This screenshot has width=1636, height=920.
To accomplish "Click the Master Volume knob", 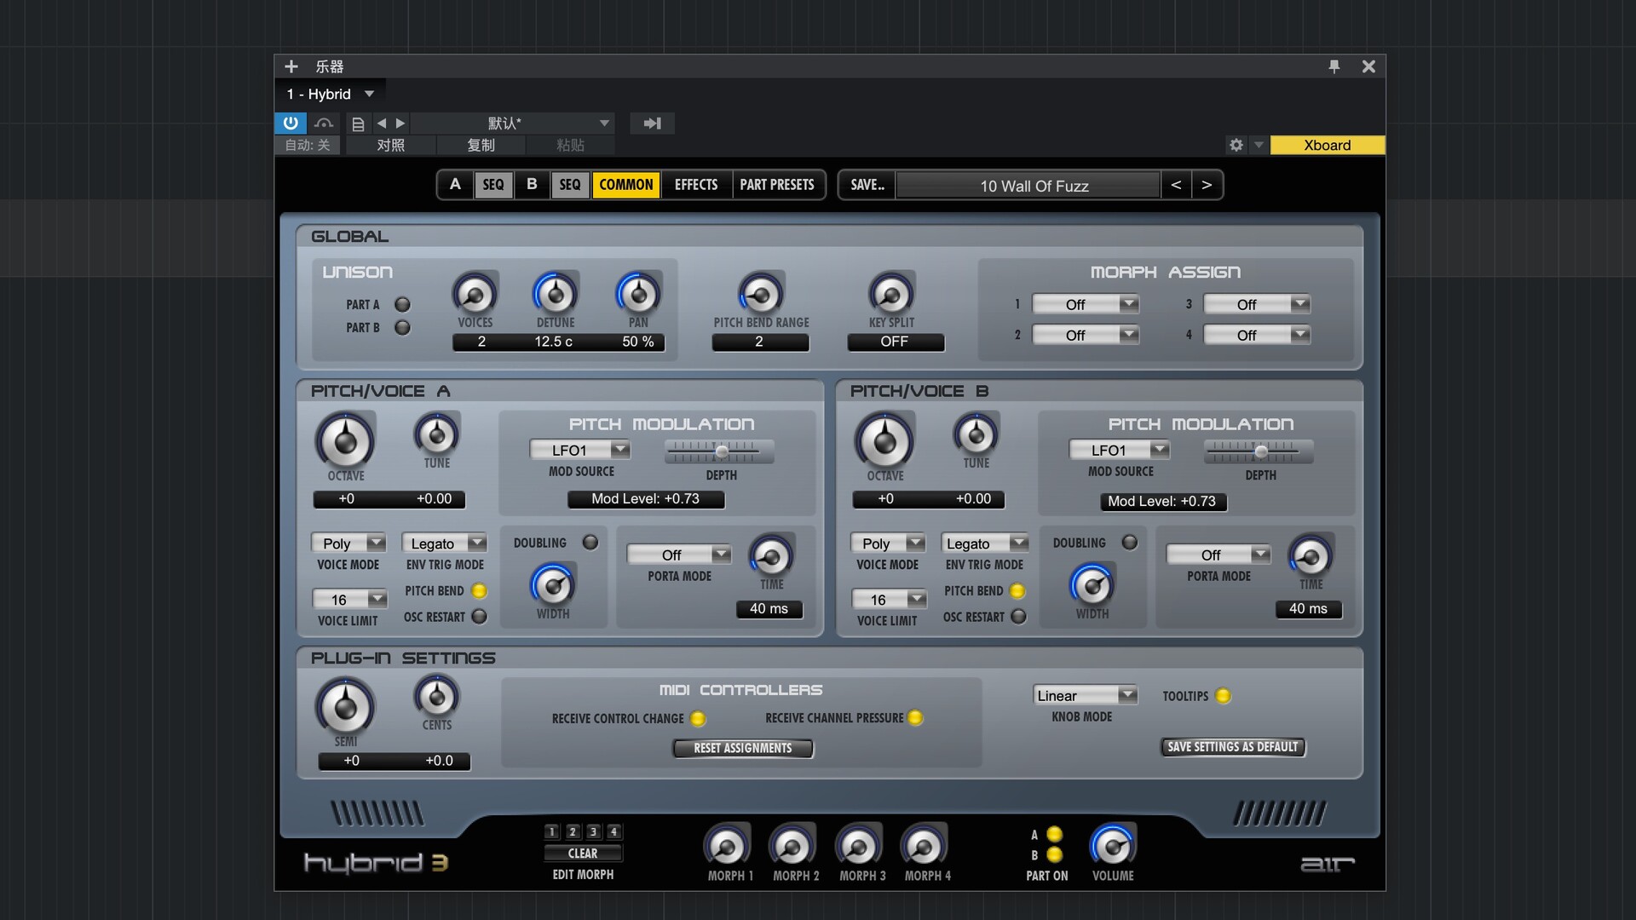I will [1112, 846].
